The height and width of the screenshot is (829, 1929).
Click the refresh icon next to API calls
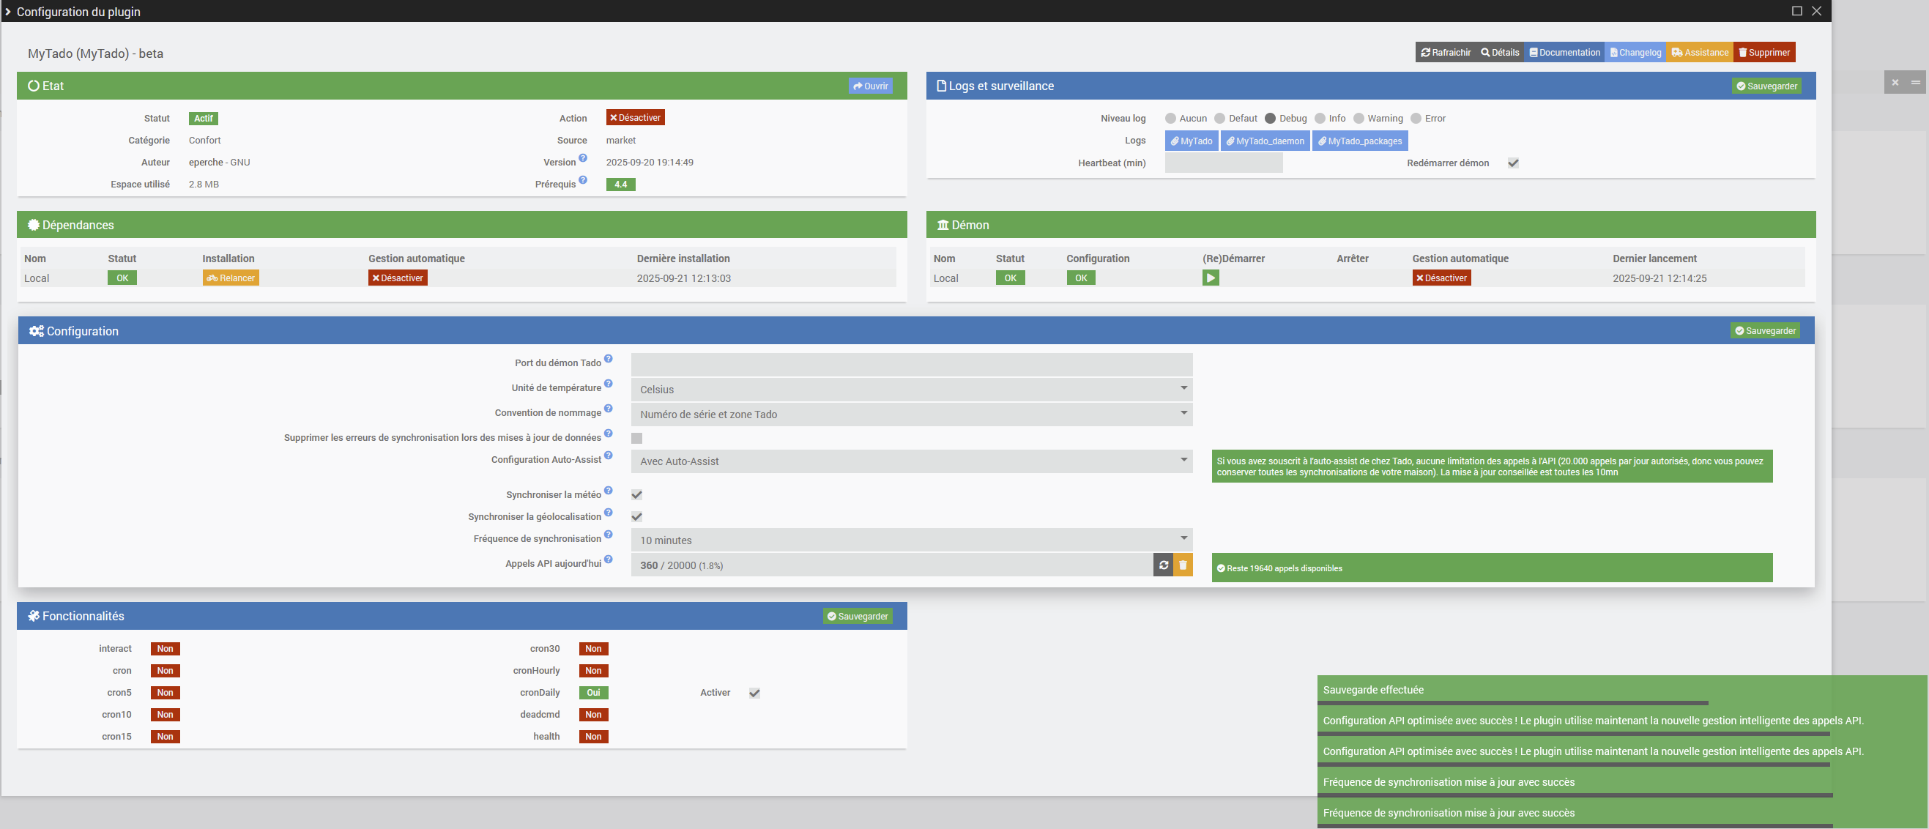point(1163,565)
